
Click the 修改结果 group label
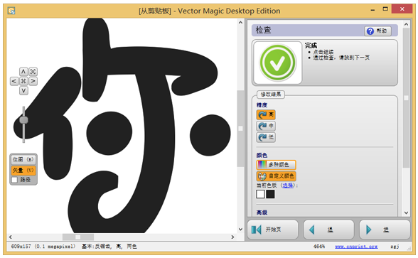pyautogui.click(x=271, y=95)
